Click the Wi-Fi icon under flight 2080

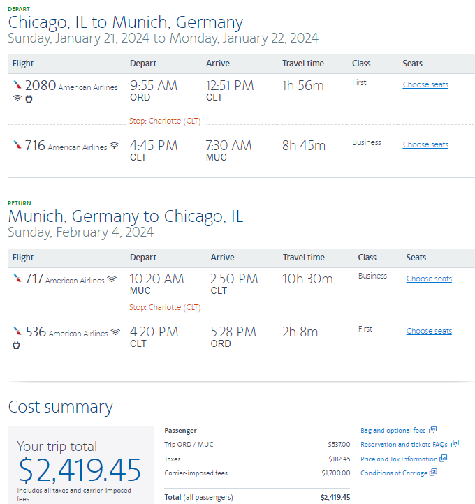click(x=17, y=98)
